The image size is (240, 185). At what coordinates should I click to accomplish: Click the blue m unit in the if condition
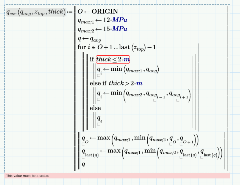(x=126, y=59)
